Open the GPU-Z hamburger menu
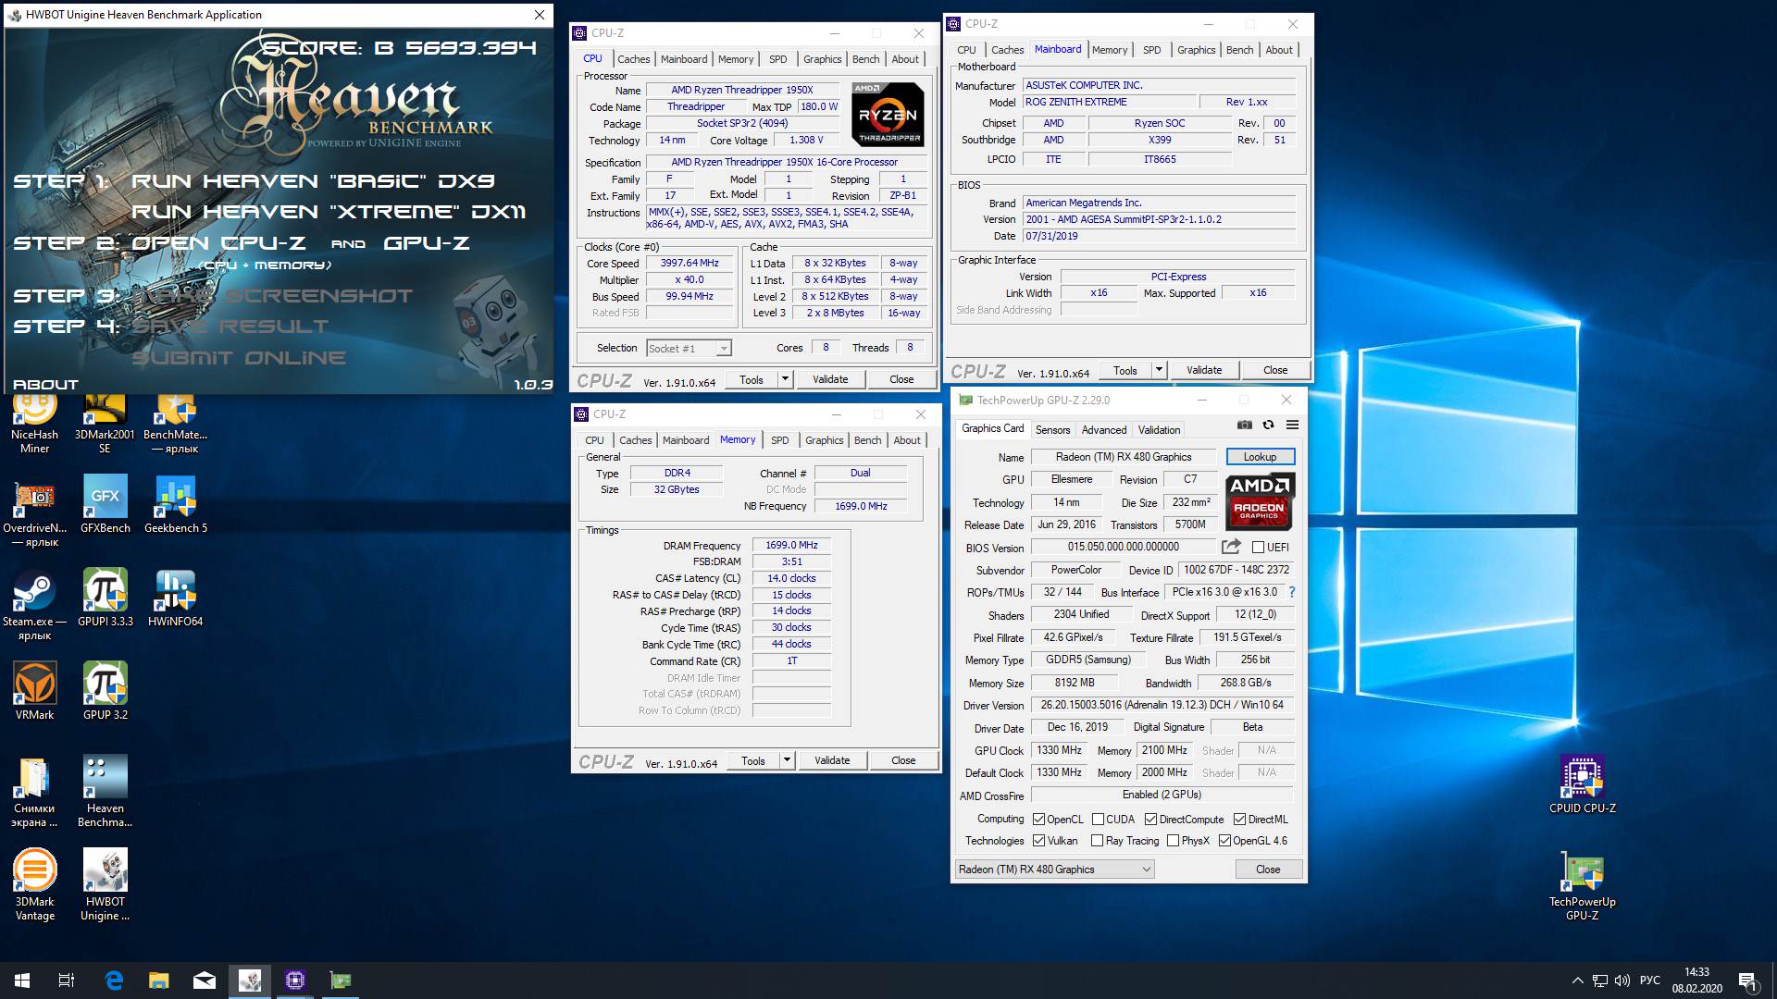The image size is (1777, 999). (1292, 425)
